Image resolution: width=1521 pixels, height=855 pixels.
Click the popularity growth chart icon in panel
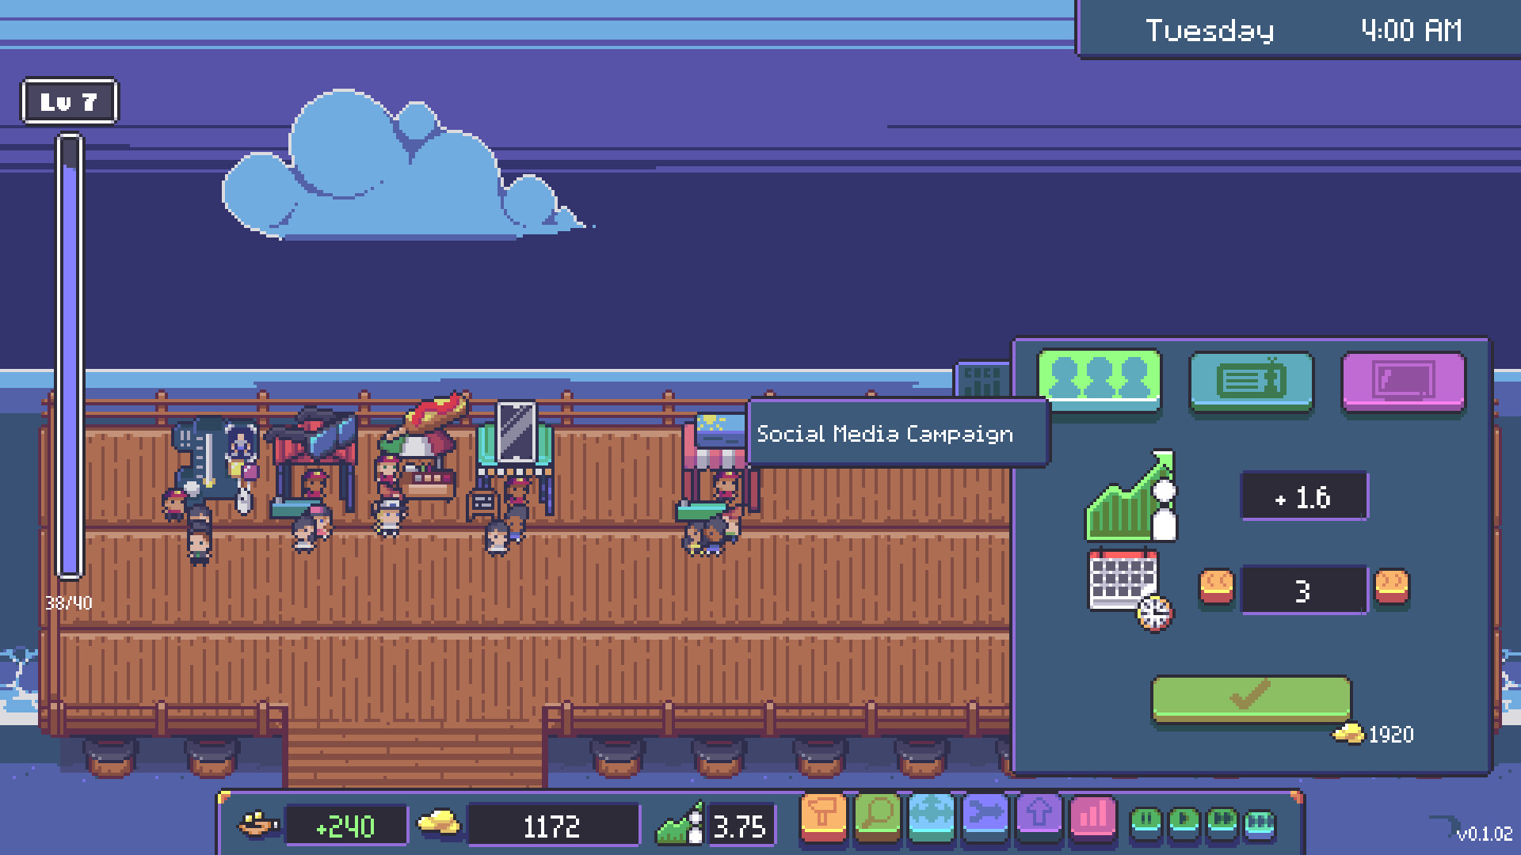click(1131, 496)
